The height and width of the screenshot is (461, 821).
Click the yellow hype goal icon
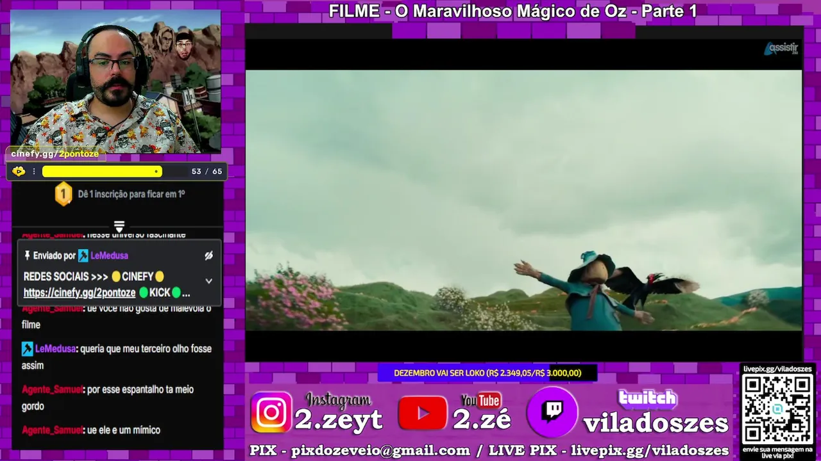19,171
